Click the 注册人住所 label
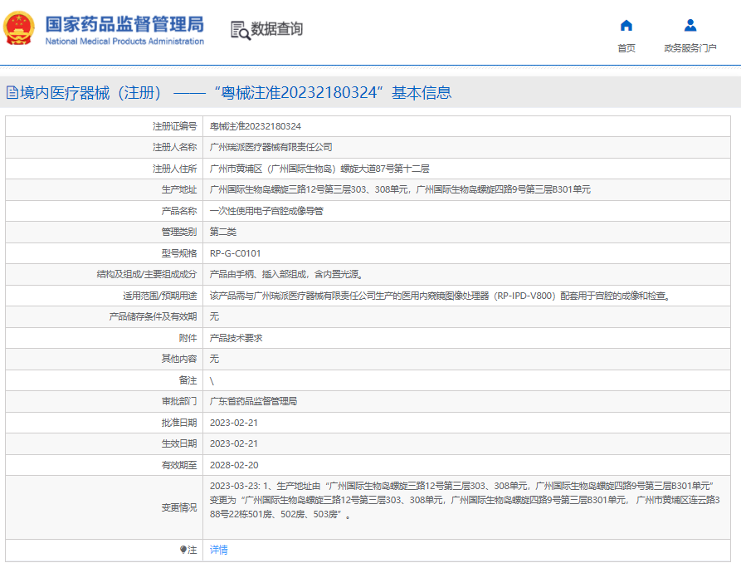 (x=174, y=169)
